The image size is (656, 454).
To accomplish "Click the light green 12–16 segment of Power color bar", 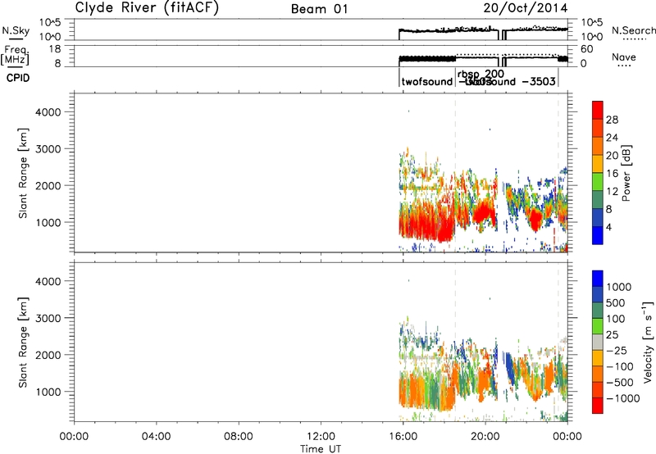I will click(598, 181).
